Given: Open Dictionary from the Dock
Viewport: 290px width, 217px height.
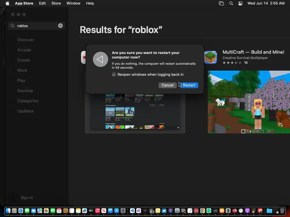Looking at the screenshot, I should 196,211.
